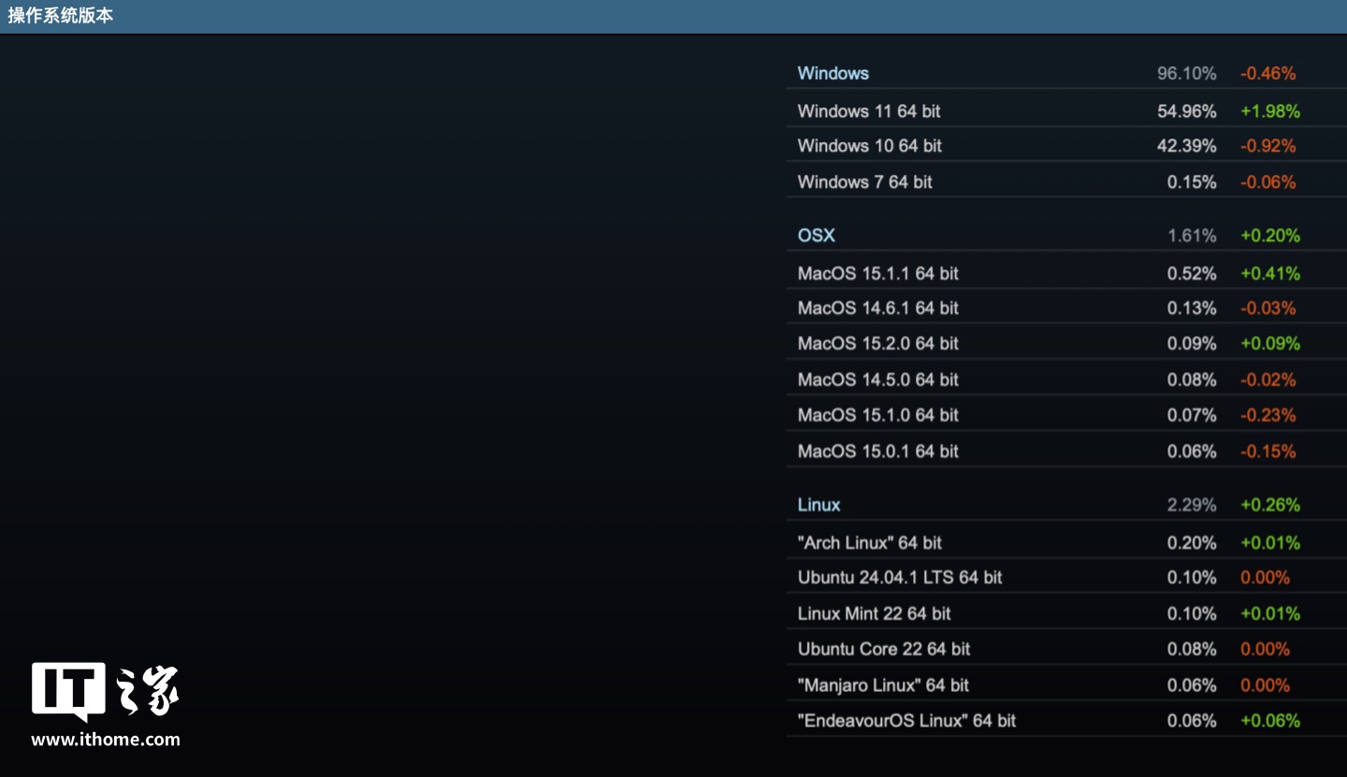Screen dimensions: 1347x777
Task: Click the -0.23% change for MacOS 15.1.0
Action: tap(1268, 415)
